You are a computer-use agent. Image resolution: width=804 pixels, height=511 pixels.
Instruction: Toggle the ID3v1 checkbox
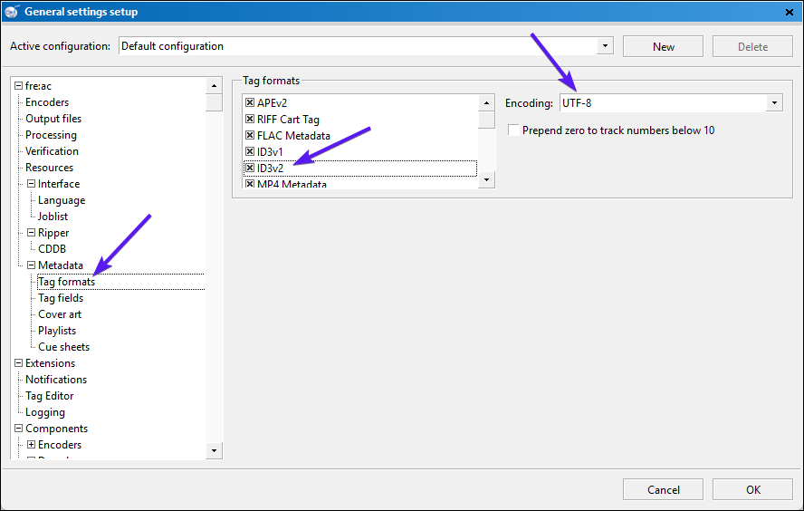pyautogui.click(x=250, y=151)
